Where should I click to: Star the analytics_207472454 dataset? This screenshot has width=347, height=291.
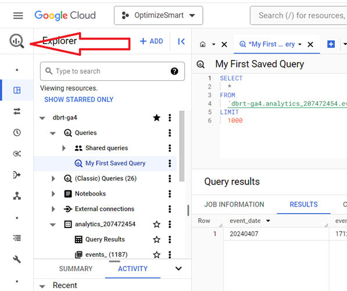click(157, 224)
